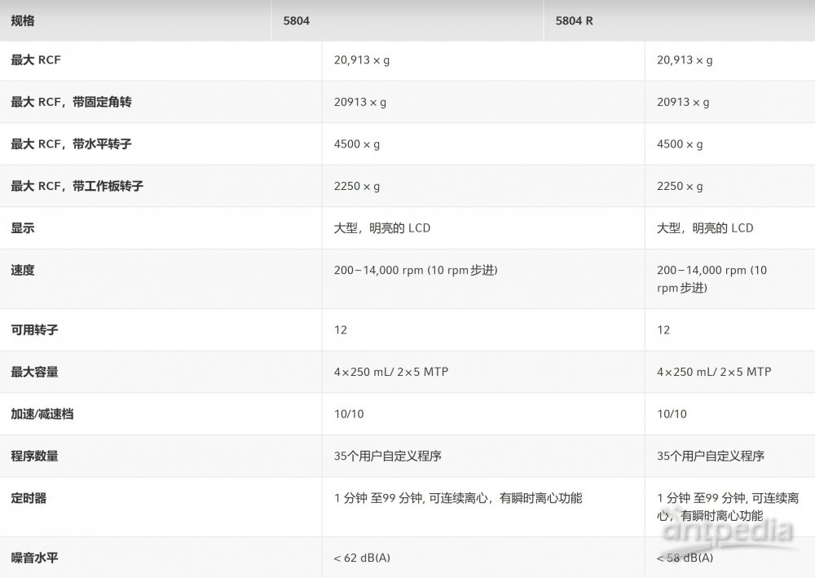Click the < 62 dB(A) noise value
815x578 pixels.
(362, 558)
